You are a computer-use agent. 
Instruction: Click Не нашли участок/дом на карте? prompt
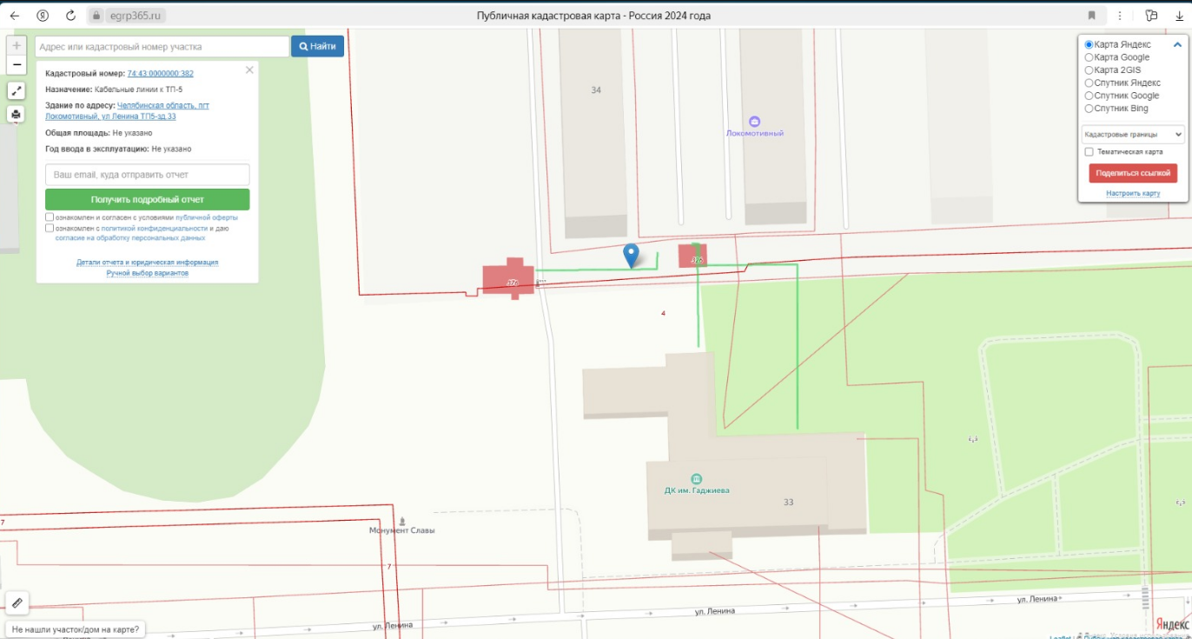point(76,629)
